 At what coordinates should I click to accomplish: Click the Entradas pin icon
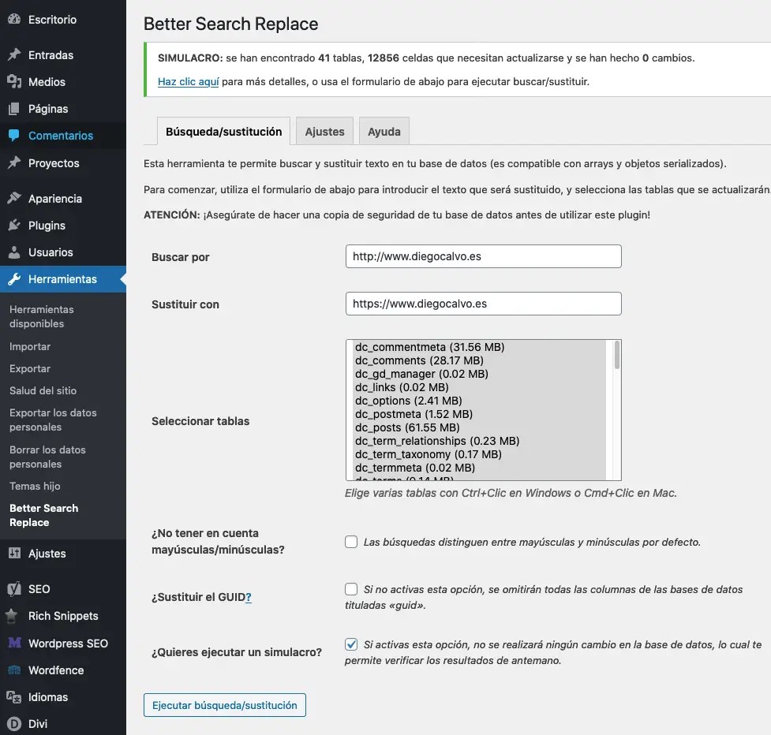(x=14, y=54)
